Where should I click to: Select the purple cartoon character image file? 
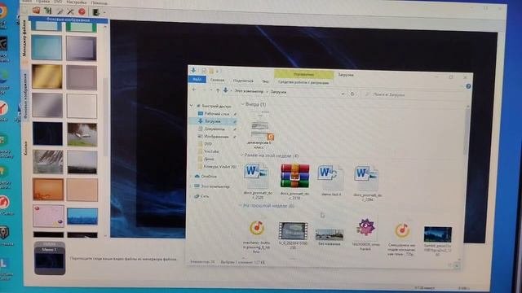(x=365, y=228)
